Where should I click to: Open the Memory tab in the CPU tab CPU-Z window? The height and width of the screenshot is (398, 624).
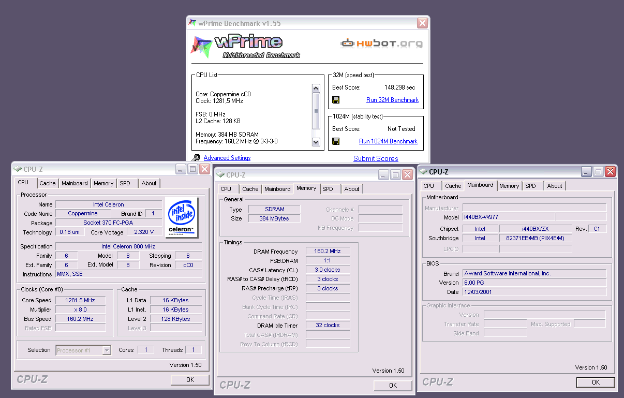click(x=103, y=183)
